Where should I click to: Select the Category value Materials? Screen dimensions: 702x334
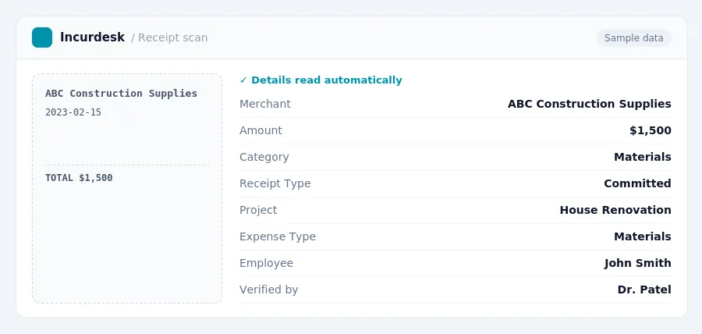(x=643, y=157)
